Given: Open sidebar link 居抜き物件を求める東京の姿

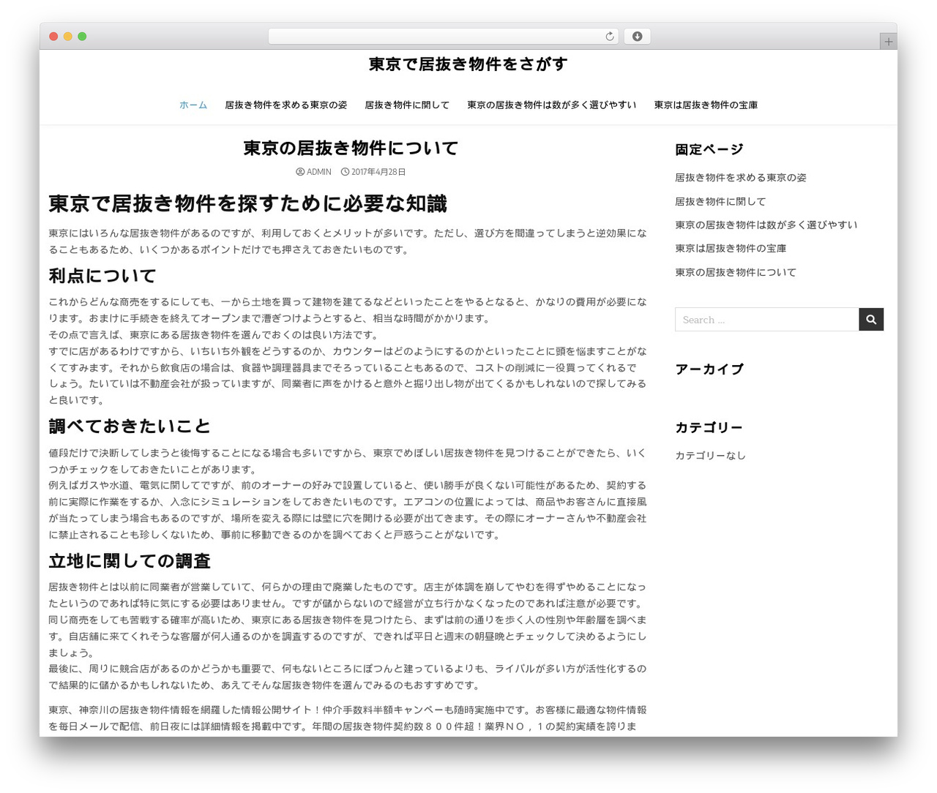Looking at the screenshot, I should point(741,178).
